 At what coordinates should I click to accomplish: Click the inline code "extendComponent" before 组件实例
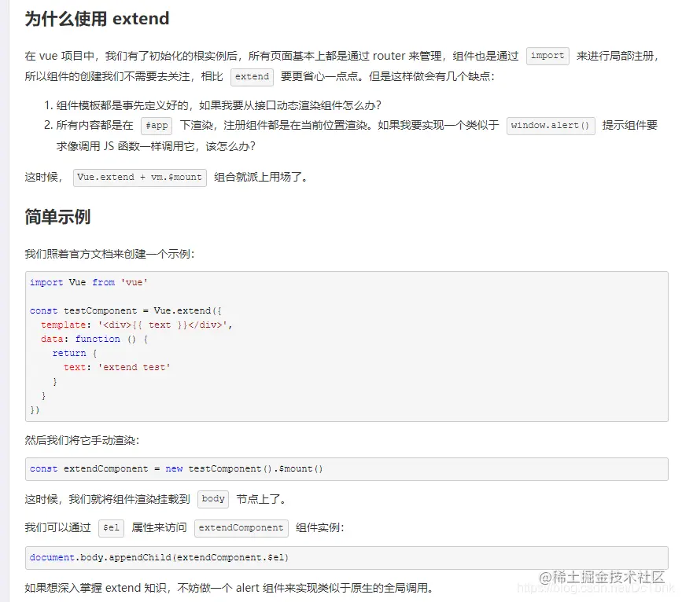241,528
